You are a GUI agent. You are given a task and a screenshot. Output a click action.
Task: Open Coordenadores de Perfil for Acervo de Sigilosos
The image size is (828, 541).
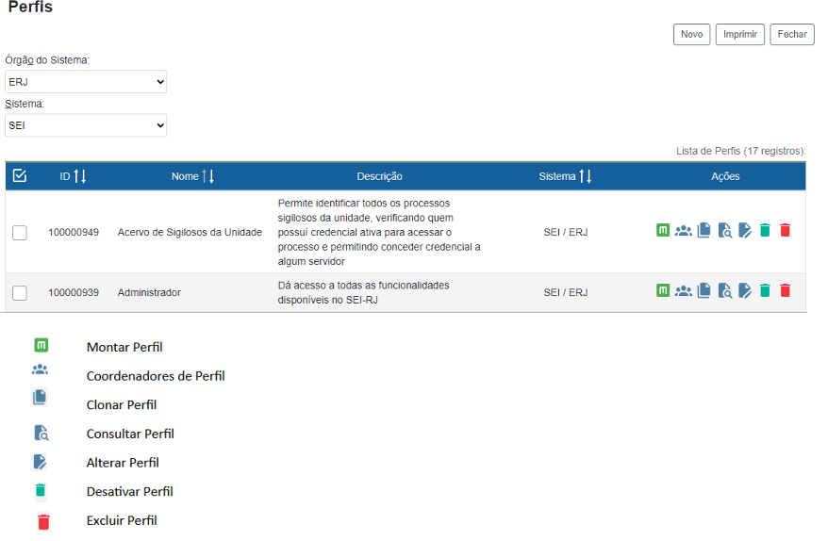coord(683,230)
